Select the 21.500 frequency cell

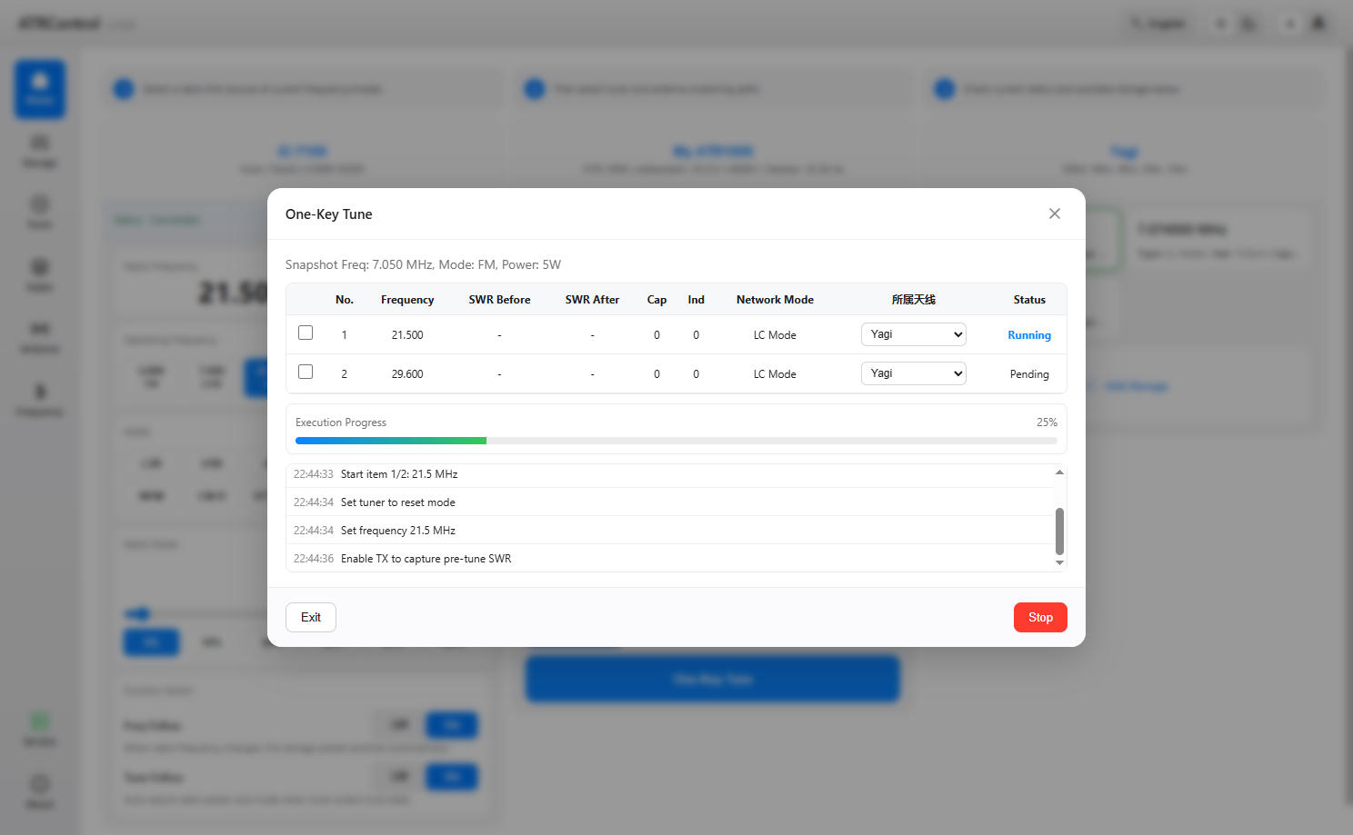click(407, 335)
